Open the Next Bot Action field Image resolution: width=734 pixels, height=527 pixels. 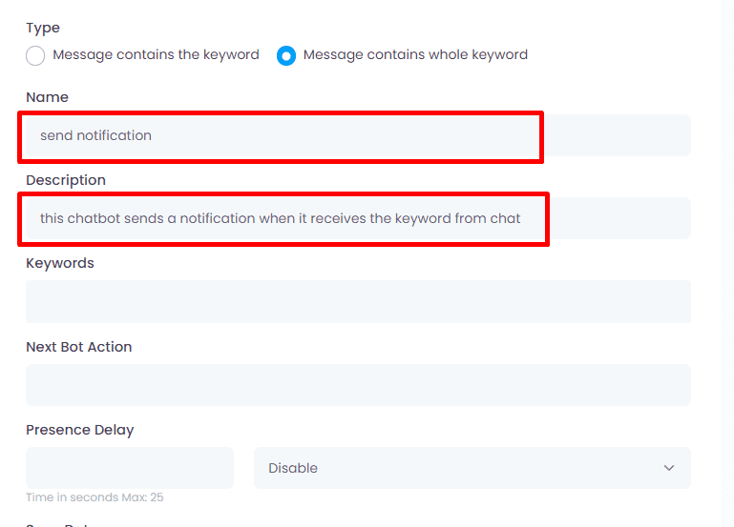click(x=358, y=385)
